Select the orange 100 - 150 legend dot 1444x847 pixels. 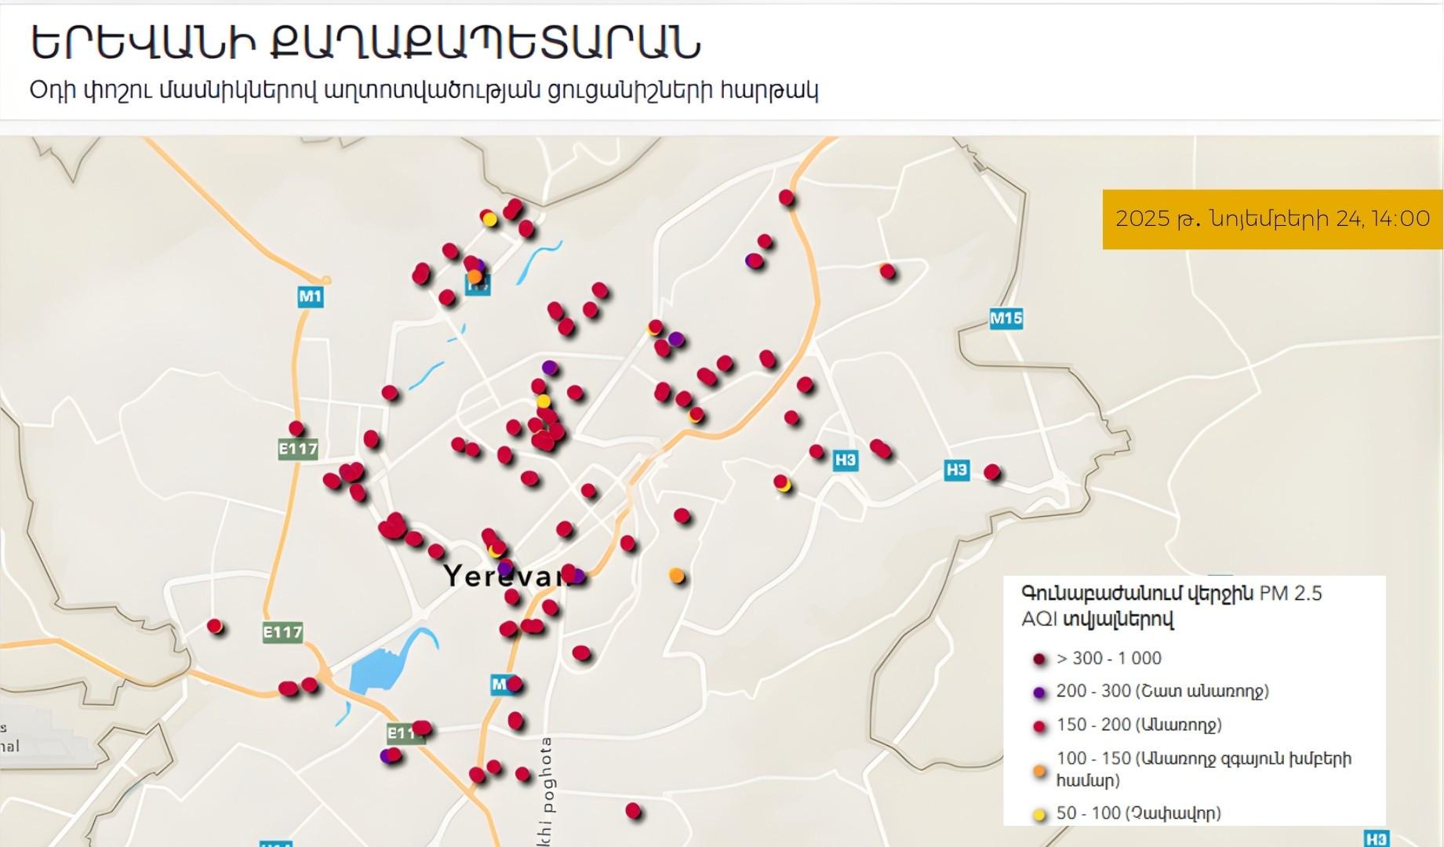1040,771
